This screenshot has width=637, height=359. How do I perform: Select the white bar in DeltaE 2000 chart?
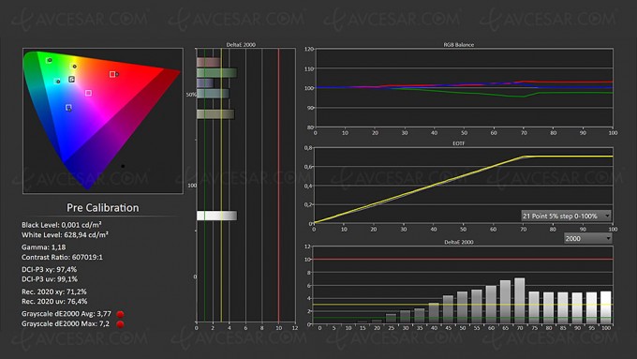click(x=216, y=216)
